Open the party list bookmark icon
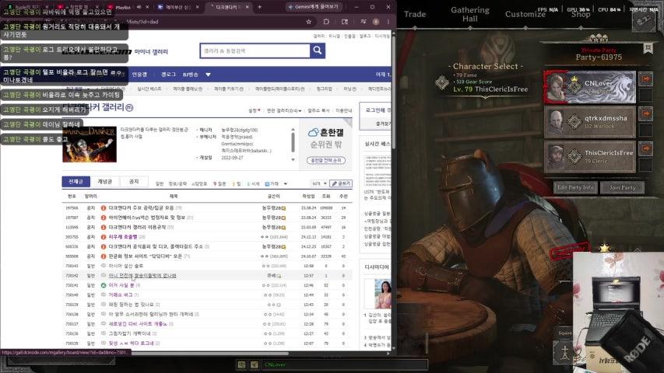664x373 pixels. coord(648,49)
